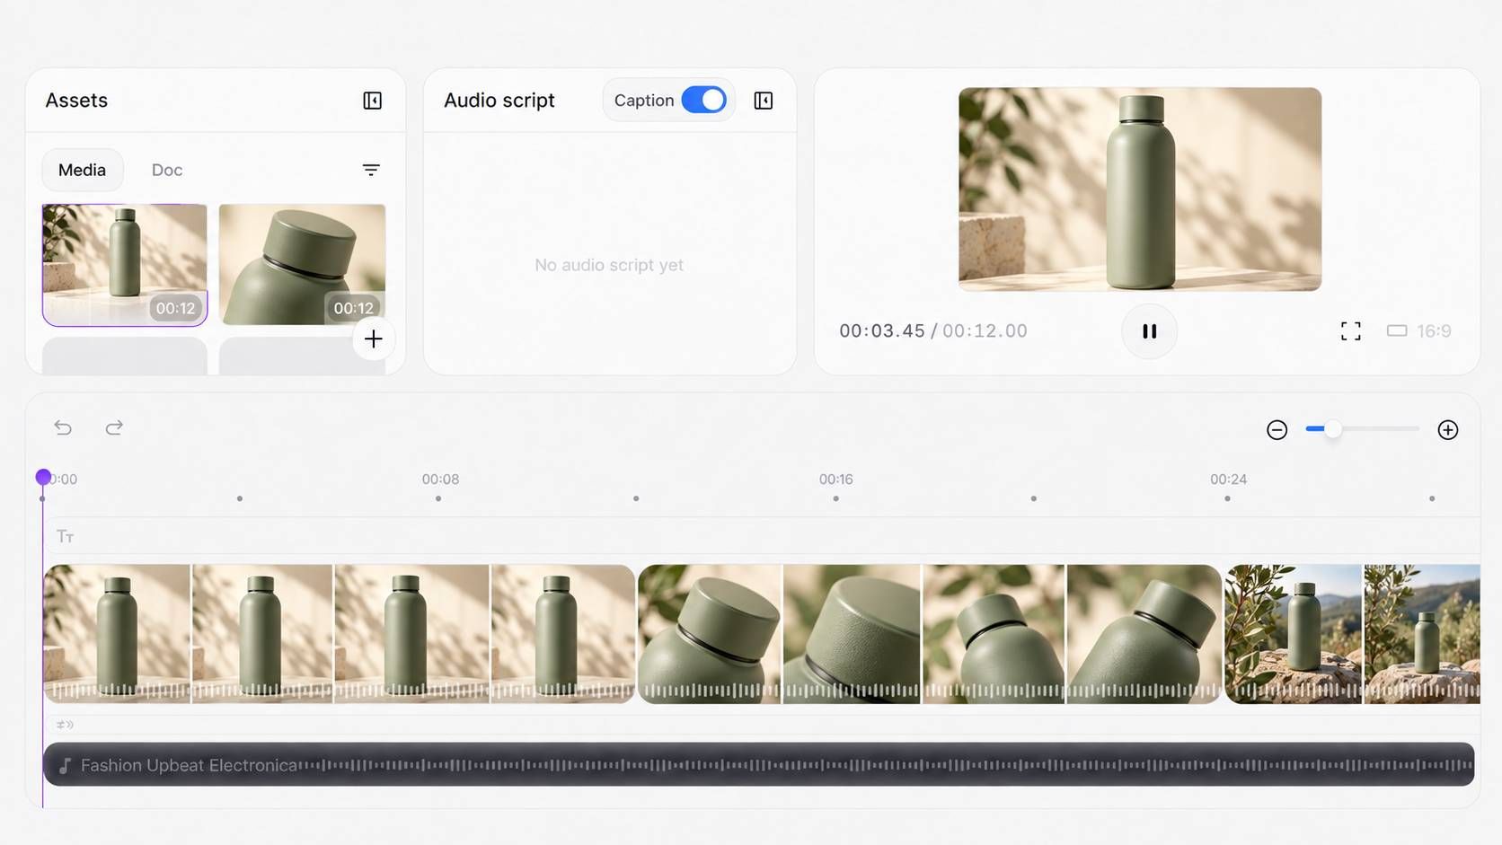Redo the last edit
The width and height of the screenshot is (1502, 845).
(114, 427)
